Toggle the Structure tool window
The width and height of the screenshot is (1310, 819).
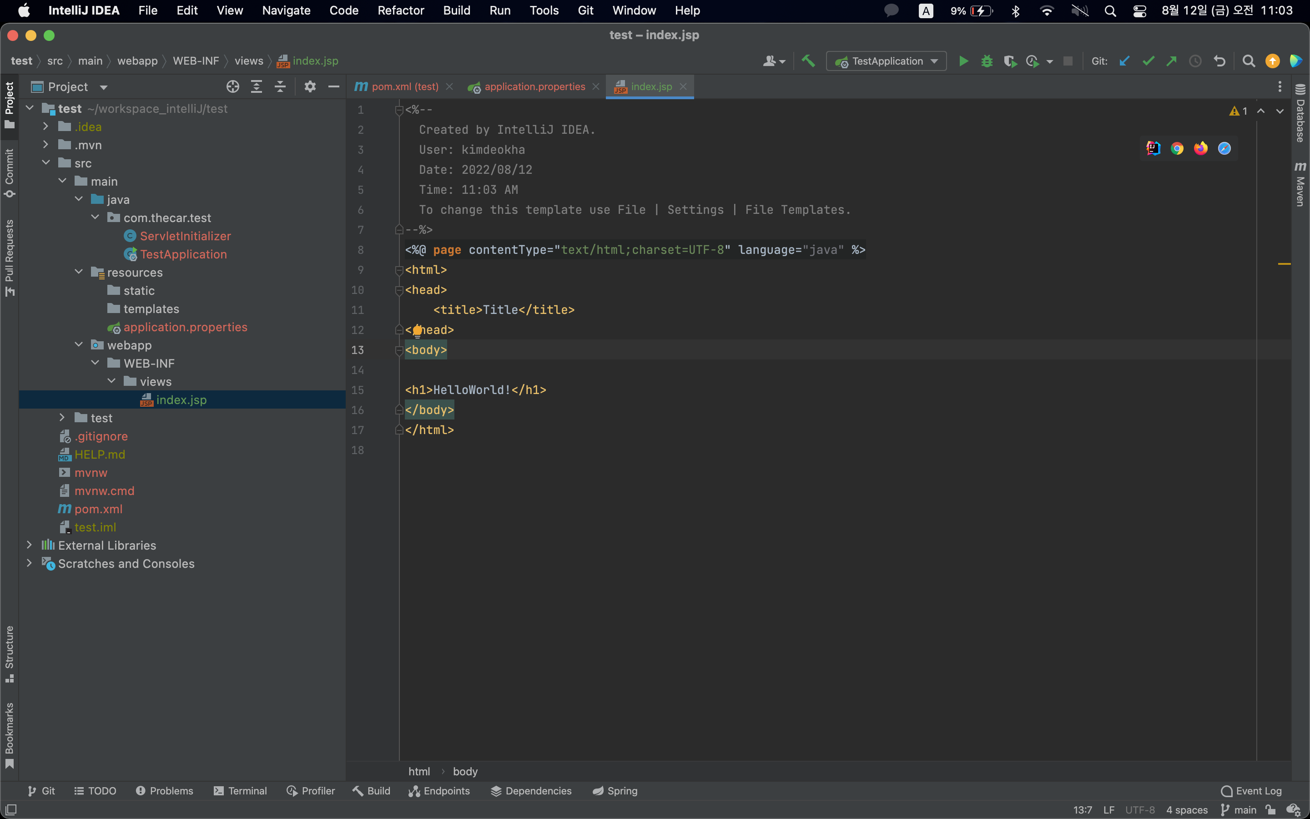(9, 654)
